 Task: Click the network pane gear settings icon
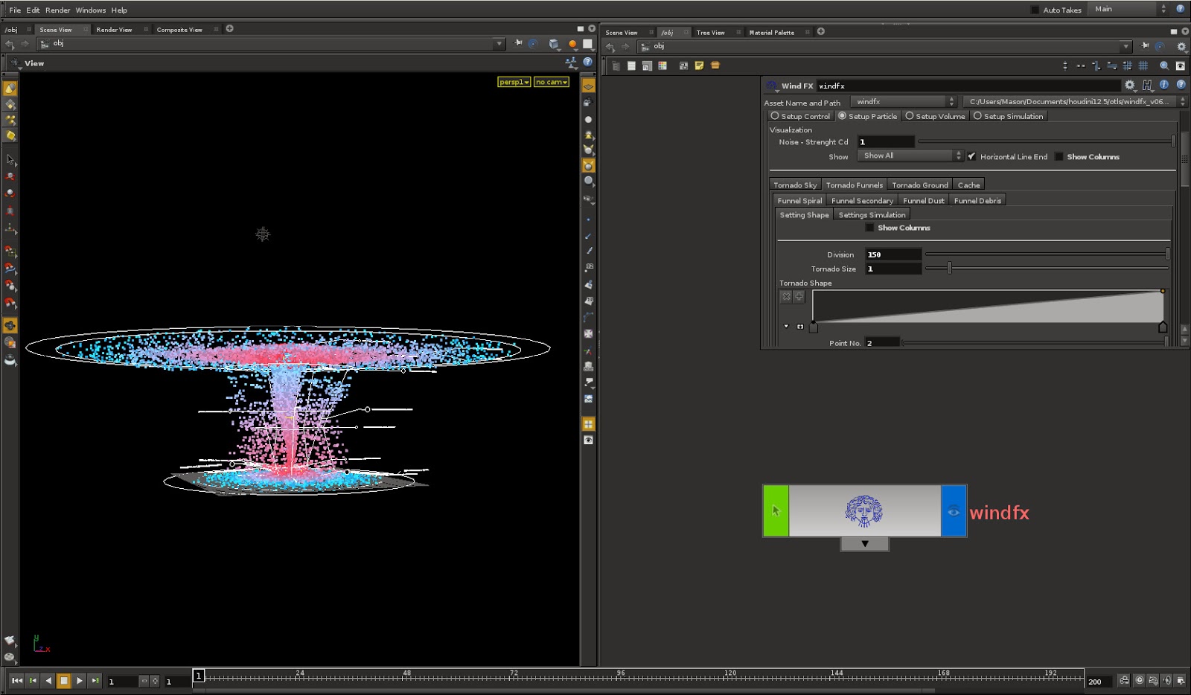[x=1181, y=46]
